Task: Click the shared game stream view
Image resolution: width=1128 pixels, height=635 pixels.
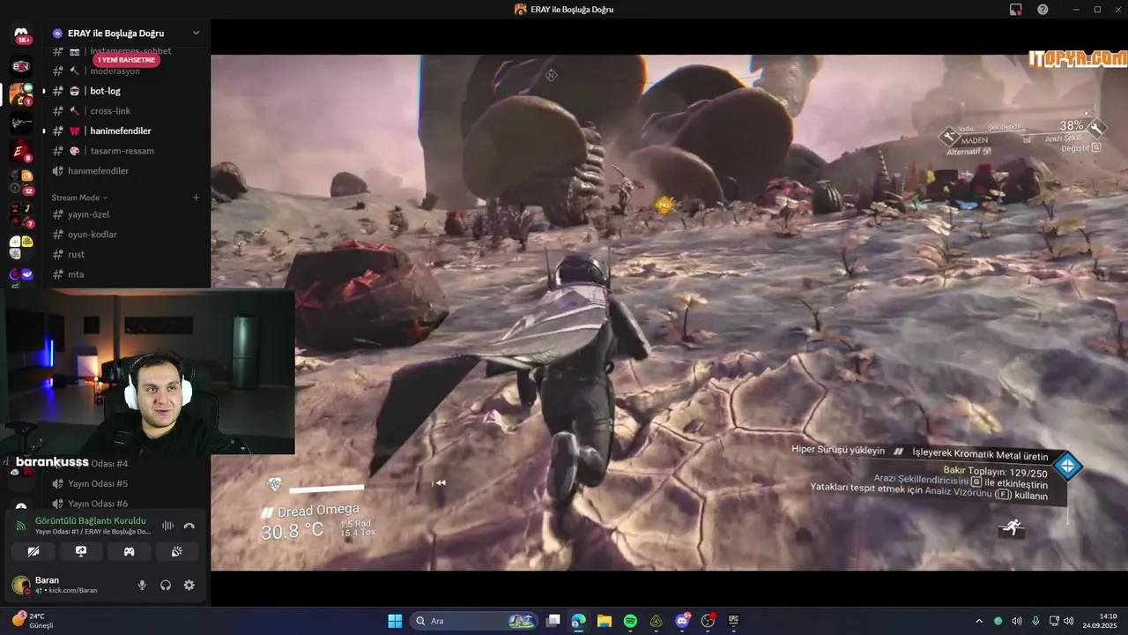Action: click(x=669, y=312)
